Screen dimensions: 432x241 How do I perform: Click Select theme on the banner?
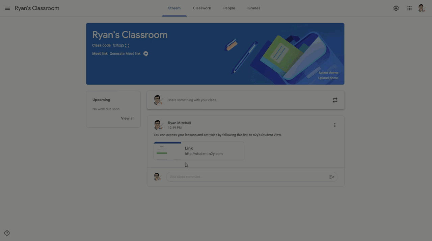(x=328, y=73)
